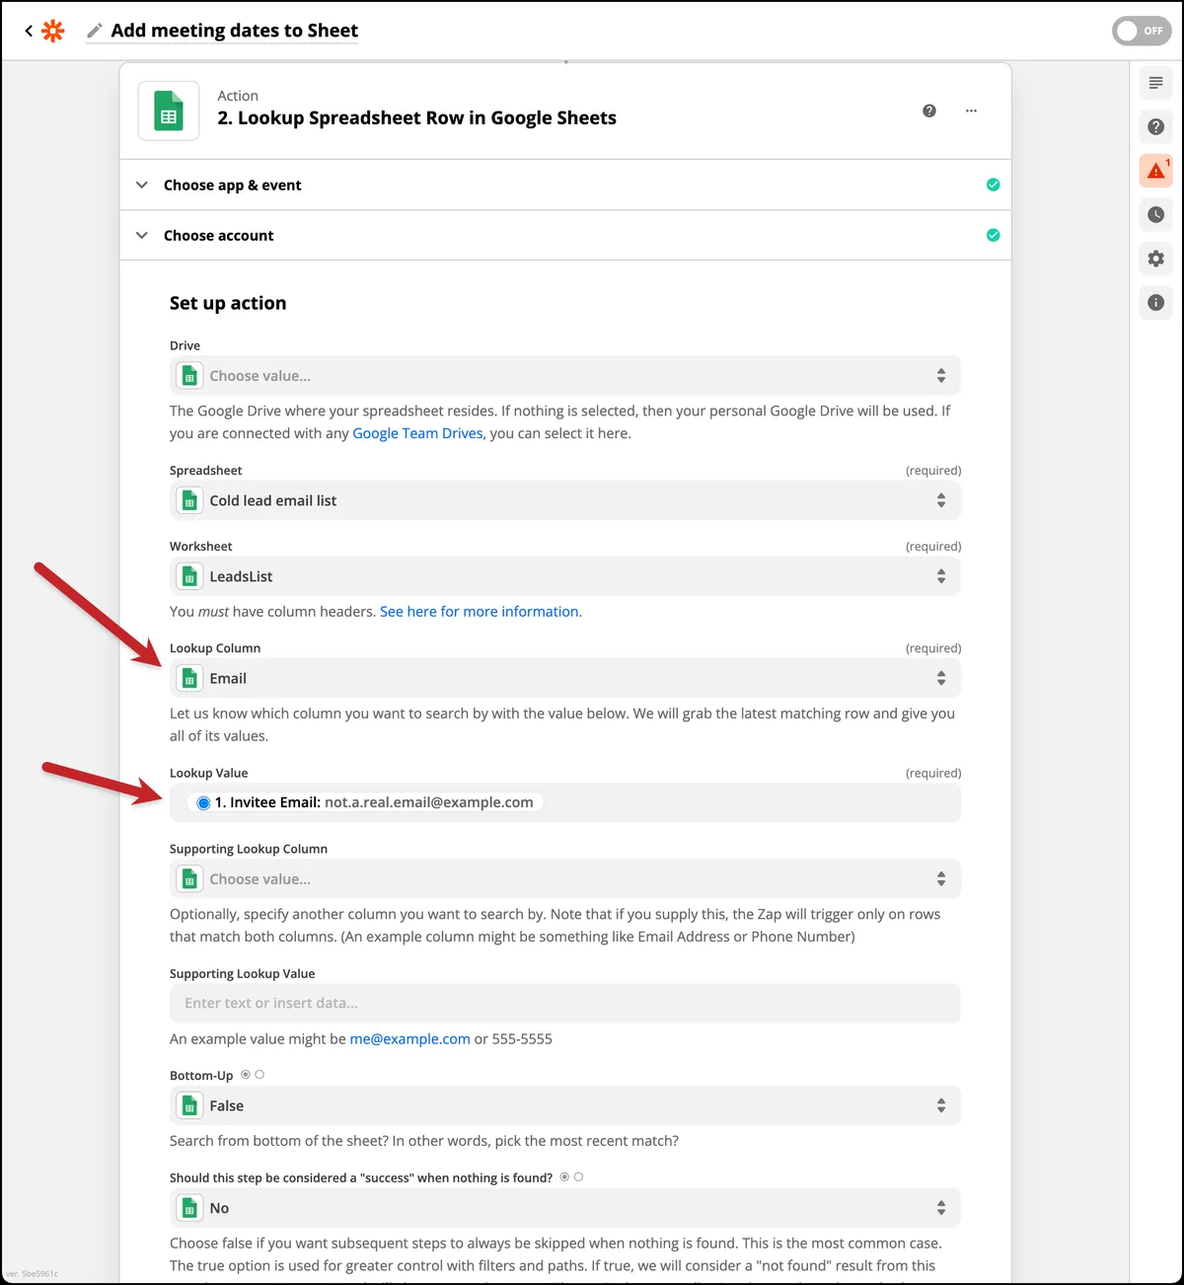
Task: Click See here for more information link
Action: click(481, 612)
